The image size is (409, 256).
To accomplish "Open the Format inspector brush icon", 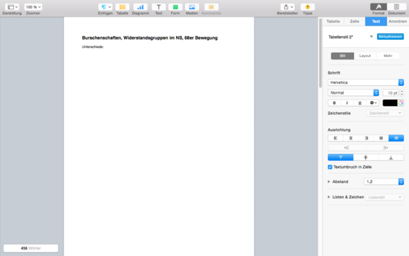I will pyautogui.click(x=378, y=7).
